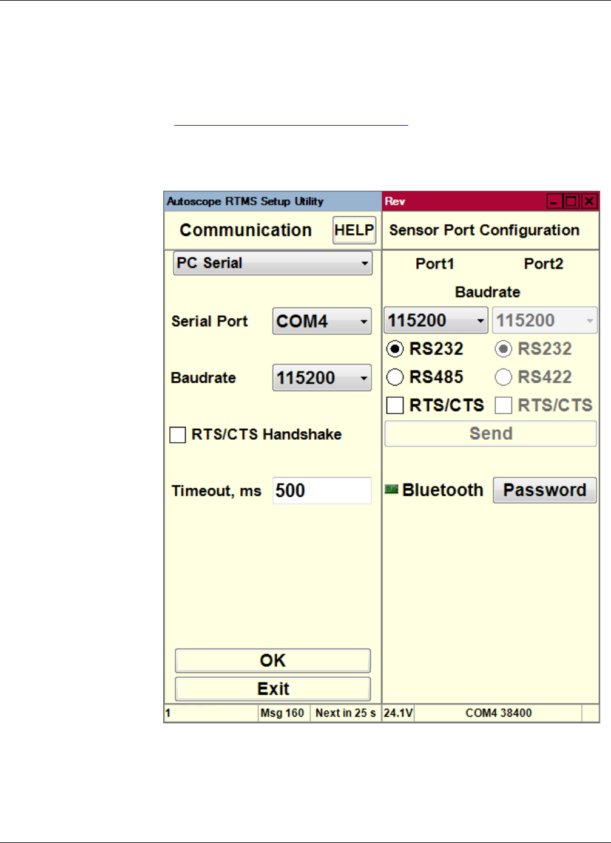Open the Port1 baudrate dropdown
The height and width of the screenshot is (843, 611).
click(436, 320)
